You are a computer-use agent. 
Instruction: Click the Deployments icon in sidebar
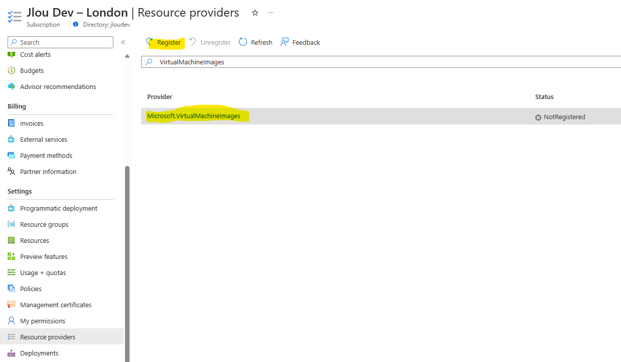[12, 353]
